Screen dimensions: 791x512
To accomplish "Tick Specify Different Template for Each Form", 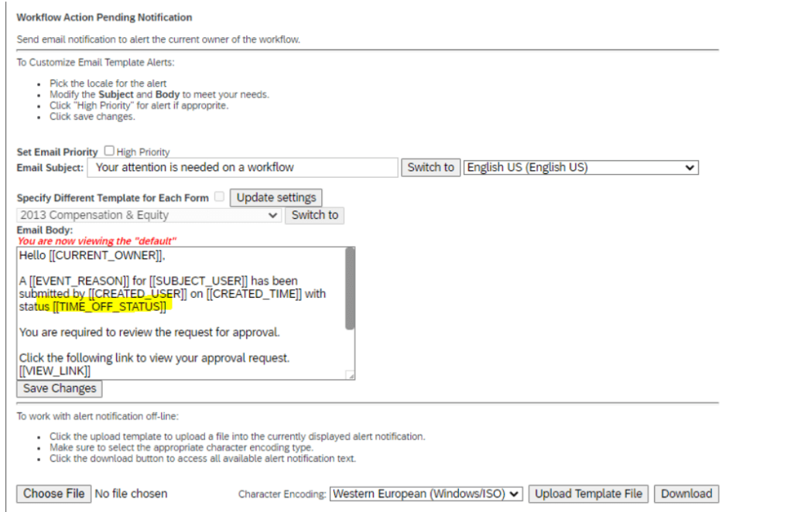I will coord(219,197).
